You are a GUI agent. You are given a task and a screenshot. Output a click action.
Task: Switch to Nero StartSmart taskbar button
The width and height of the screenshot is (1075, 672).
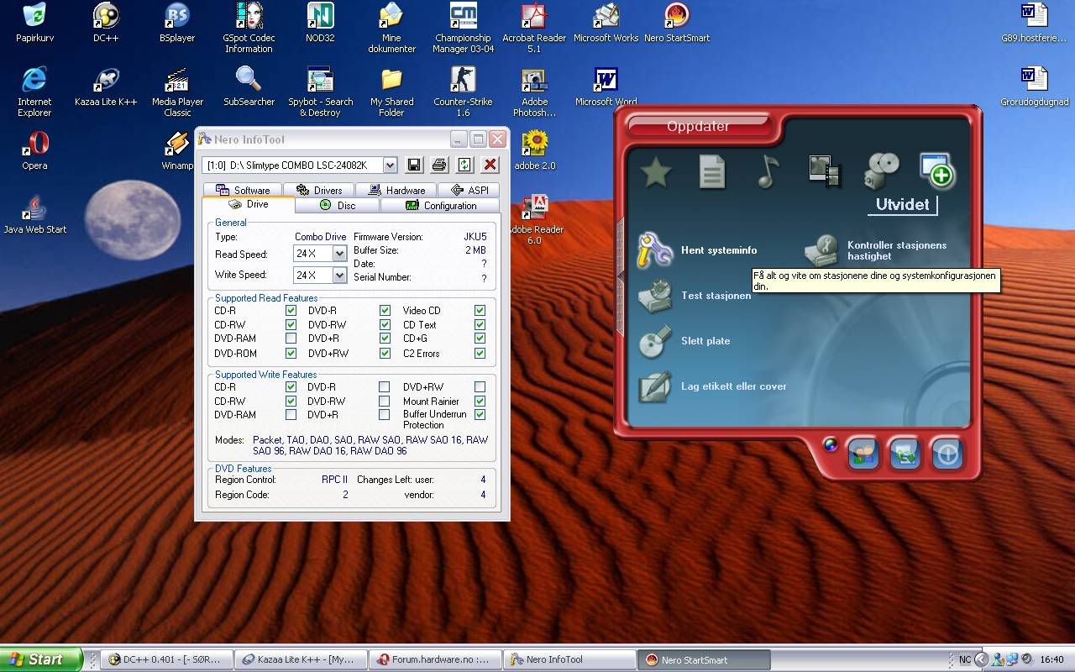click(704, 659)
